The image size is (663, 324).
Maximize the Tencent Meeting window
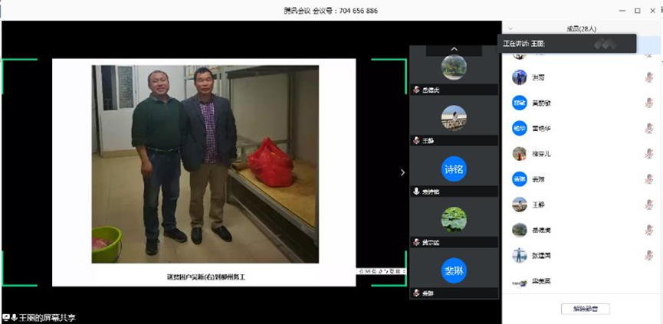click(637, 11)
